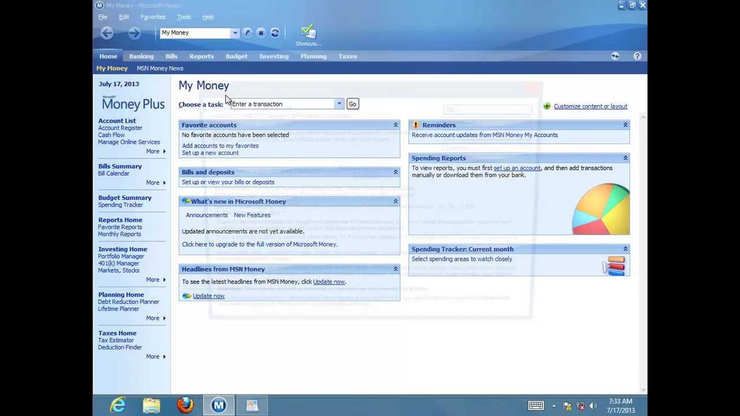Viewport: 740px width, 416px height.
Task: Collapse the Bills and deposits panel
Action: (396, 172)
